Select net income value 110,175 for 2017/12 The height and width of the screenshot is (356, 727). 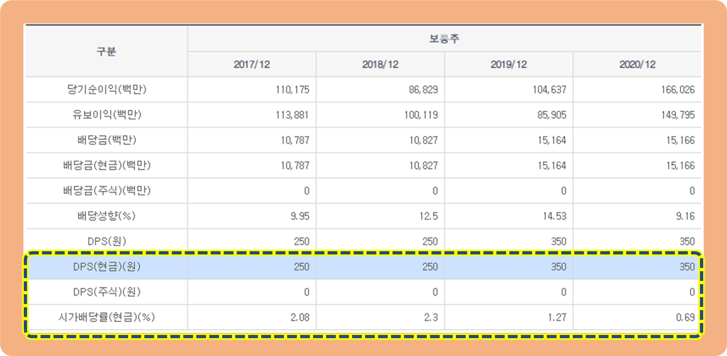pyautogui.click(x=292, y=90)
